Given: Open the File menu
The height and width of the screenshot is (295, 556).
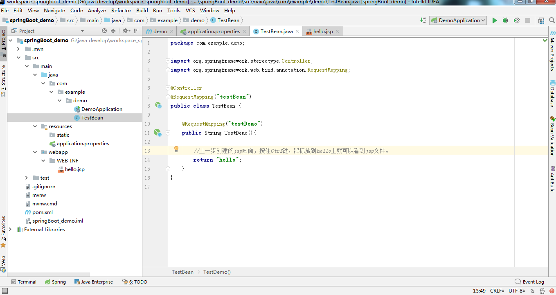Looking at the screenshot, I should pyautogui.click(x=5, y=11).
